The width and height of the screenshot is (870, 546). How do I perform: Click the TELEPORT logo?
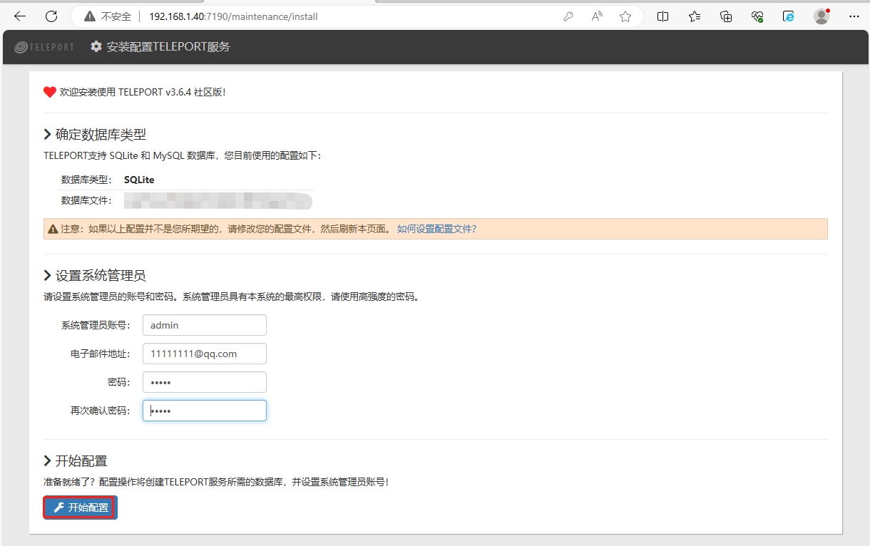click(x=44, y=47)
